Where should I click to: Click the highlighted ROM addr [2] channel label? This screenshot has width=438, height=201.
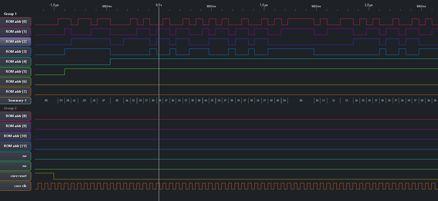[15, 42]
